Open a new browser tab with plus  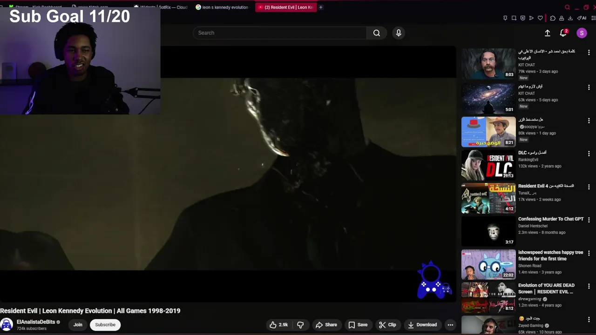[321, 7]
